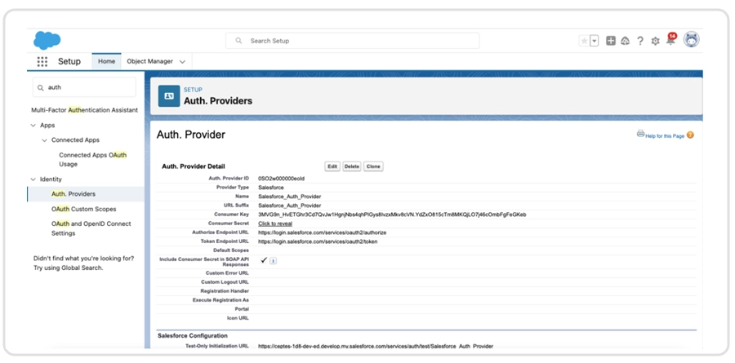
Task: Select OAuth Custom Scopes in sidebar
Action: [82, 209]
